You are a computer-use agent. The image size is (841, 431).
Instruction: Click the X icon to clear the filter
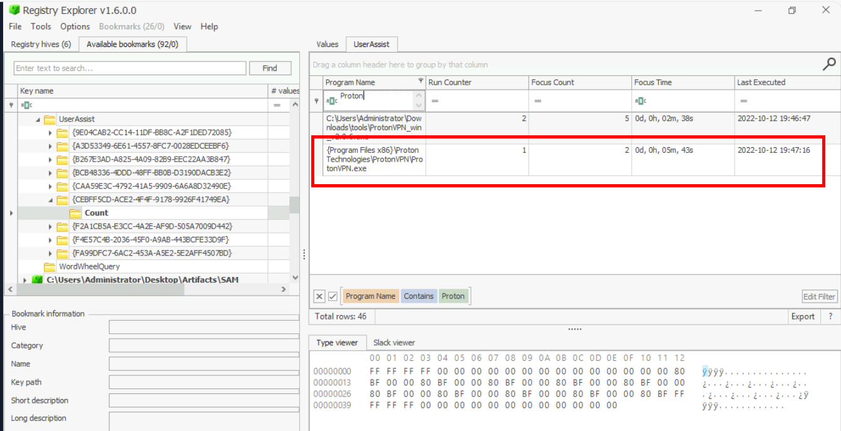pyautogui.click(x=319, y=296)
